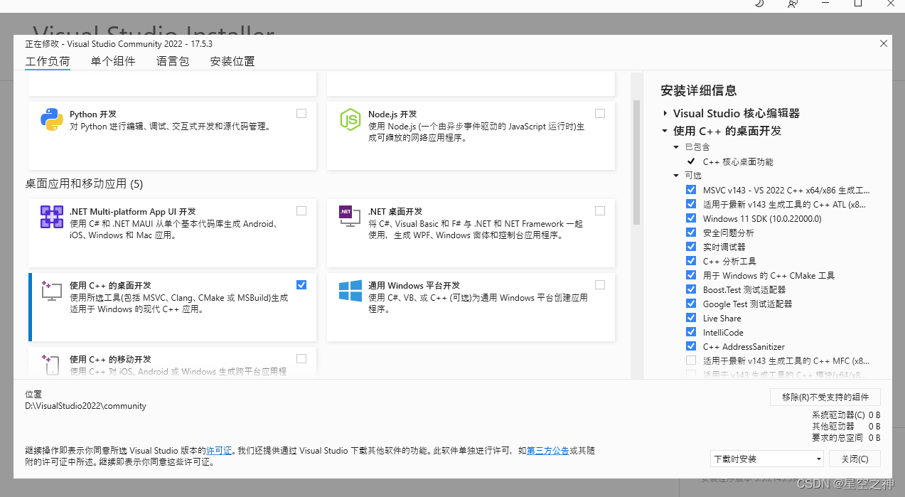The image size is (905, 497).
Task: Enable the Python 开发 workload checkbox
Action: coord(301,113)
